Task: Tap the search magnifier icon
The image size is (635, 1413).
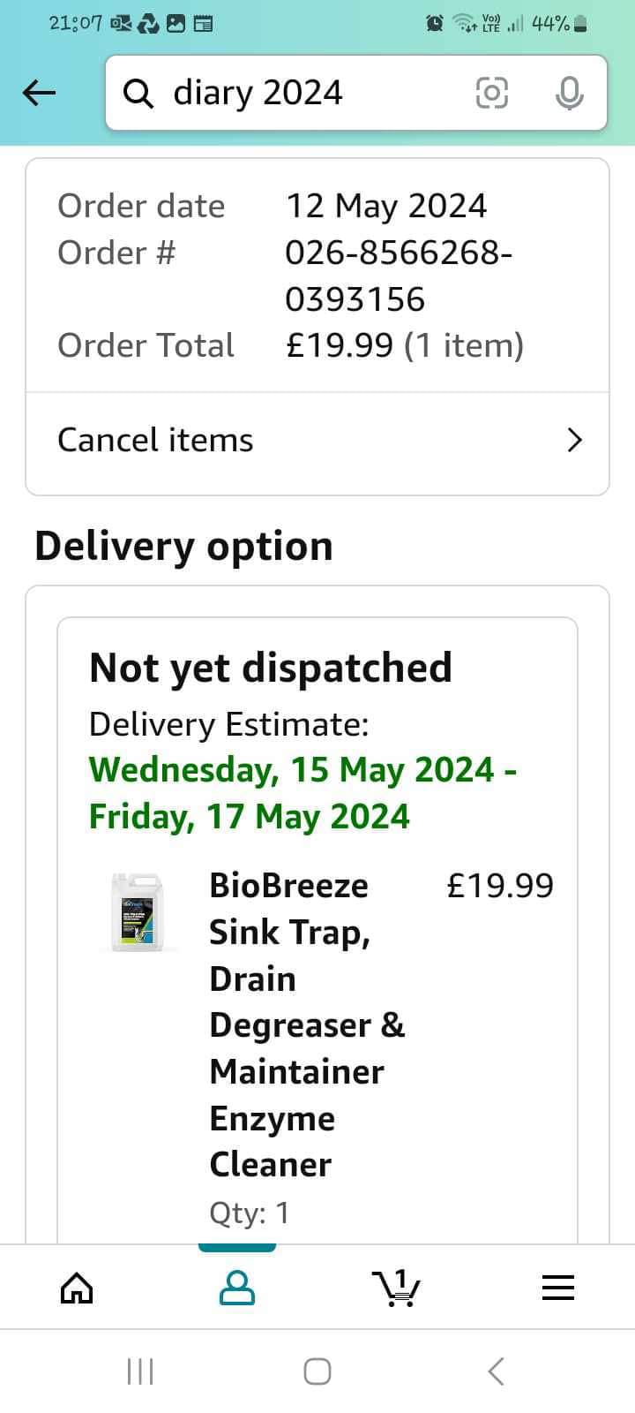Action: pos(138,93)
